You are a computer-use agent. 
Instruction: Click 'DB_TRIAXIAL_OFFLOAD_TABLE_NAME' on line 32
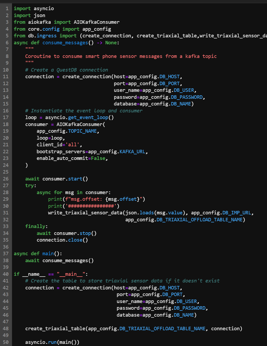click(x=200, y=220)
